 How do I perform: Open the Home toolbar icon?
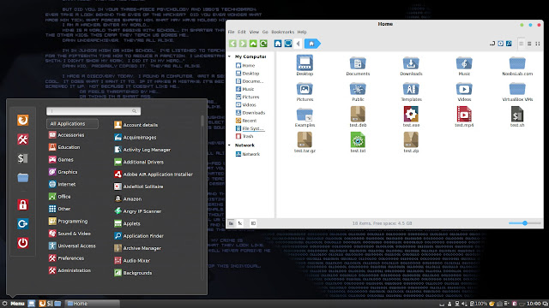(278, 44)
